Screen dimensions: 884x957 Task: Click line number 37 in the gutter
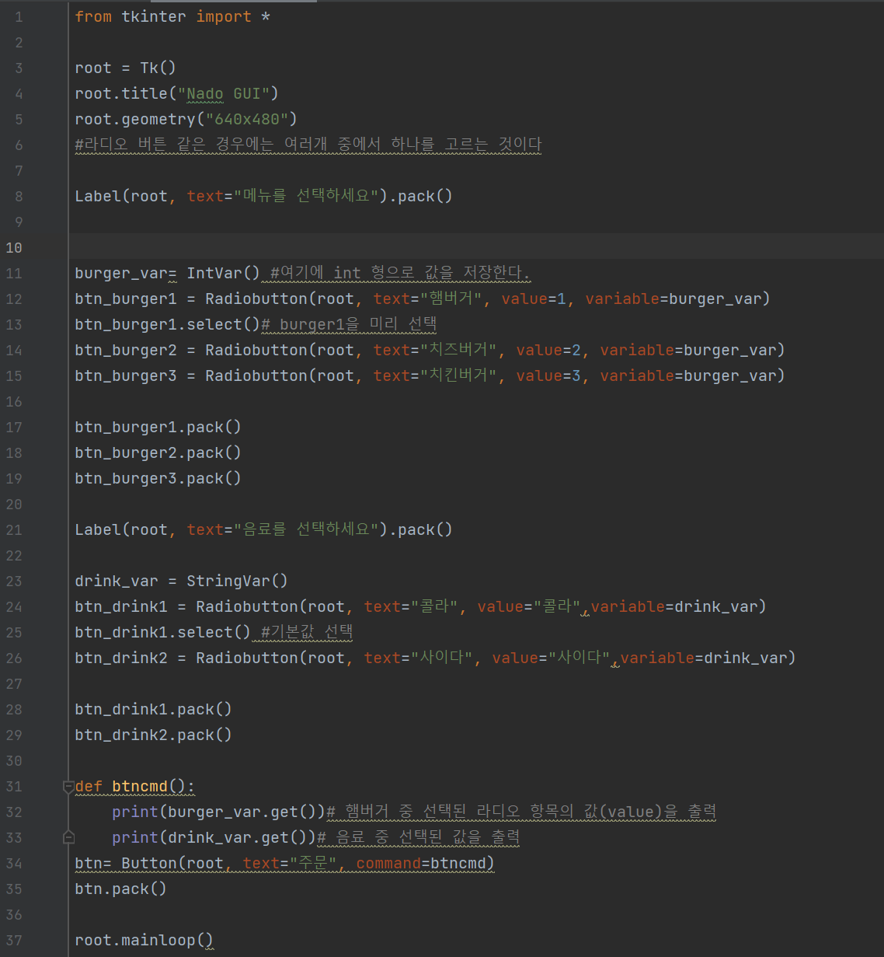(x=14, y=941)
